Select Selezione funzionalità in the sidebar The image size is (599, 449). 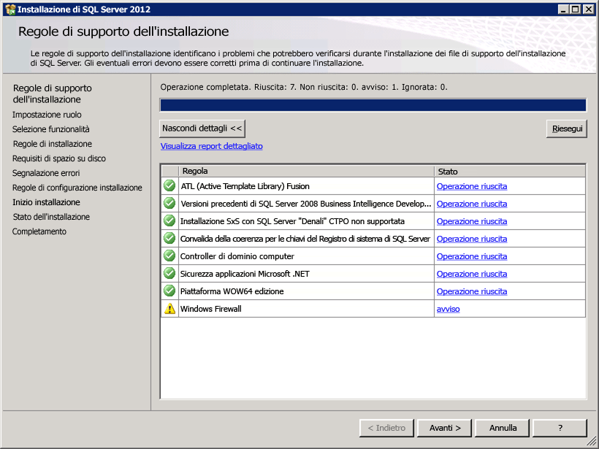(x=54, y=129)
